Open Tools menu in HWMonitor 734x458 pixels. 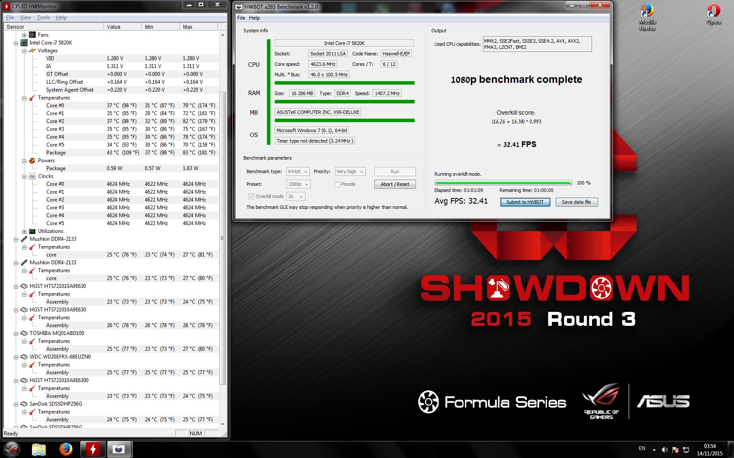pyautogui.click(x=43, y=17)
